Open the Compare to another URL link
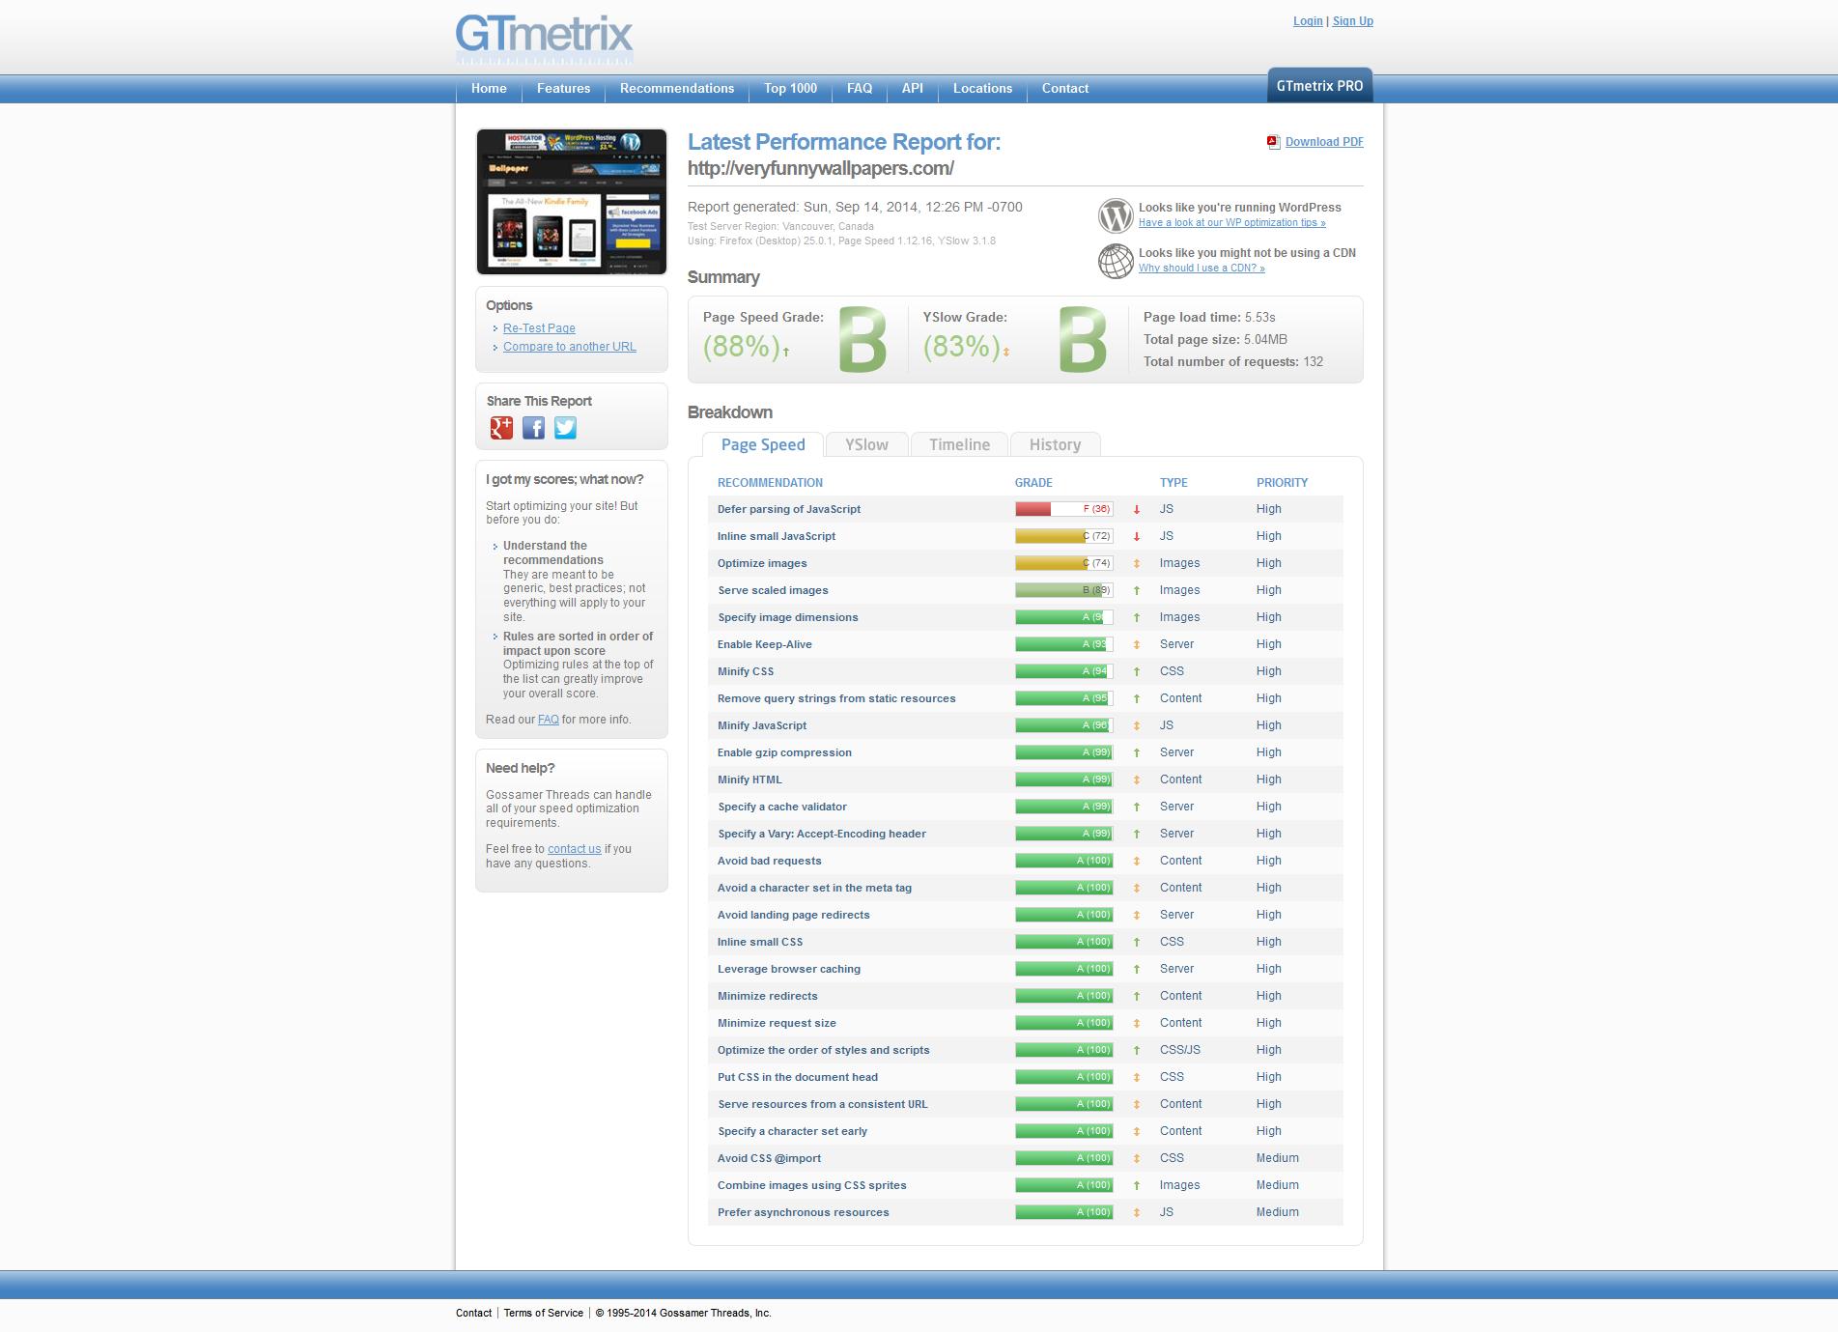 click(569, 347)
